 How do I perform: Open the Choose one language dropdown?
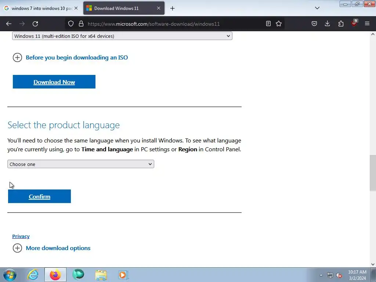tap(80, 164)
